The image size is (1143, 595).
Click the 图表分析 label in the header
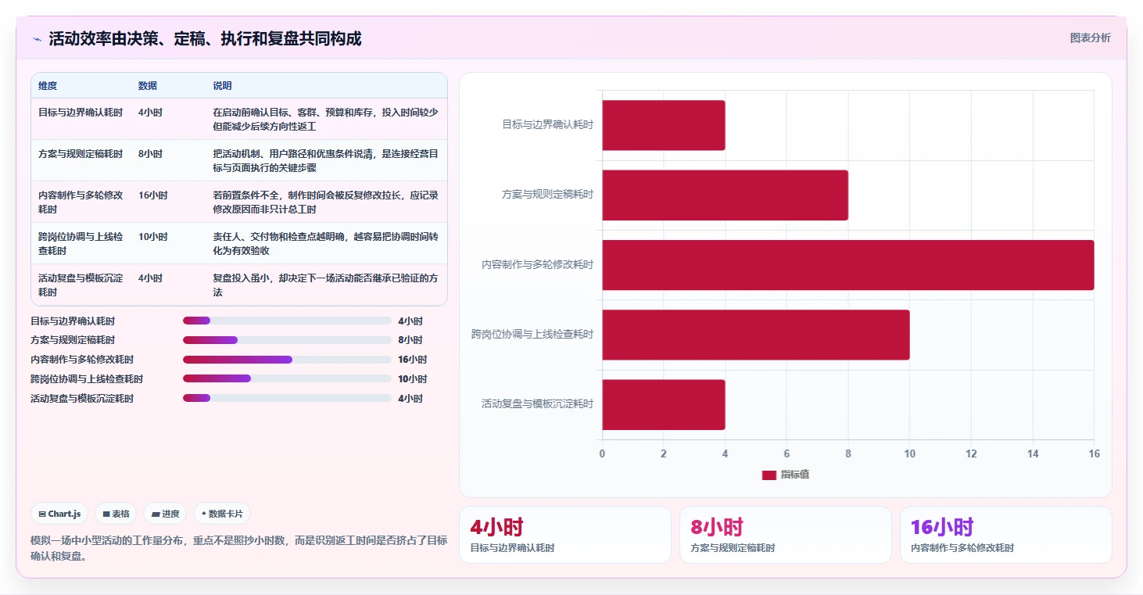point(1090,38)
